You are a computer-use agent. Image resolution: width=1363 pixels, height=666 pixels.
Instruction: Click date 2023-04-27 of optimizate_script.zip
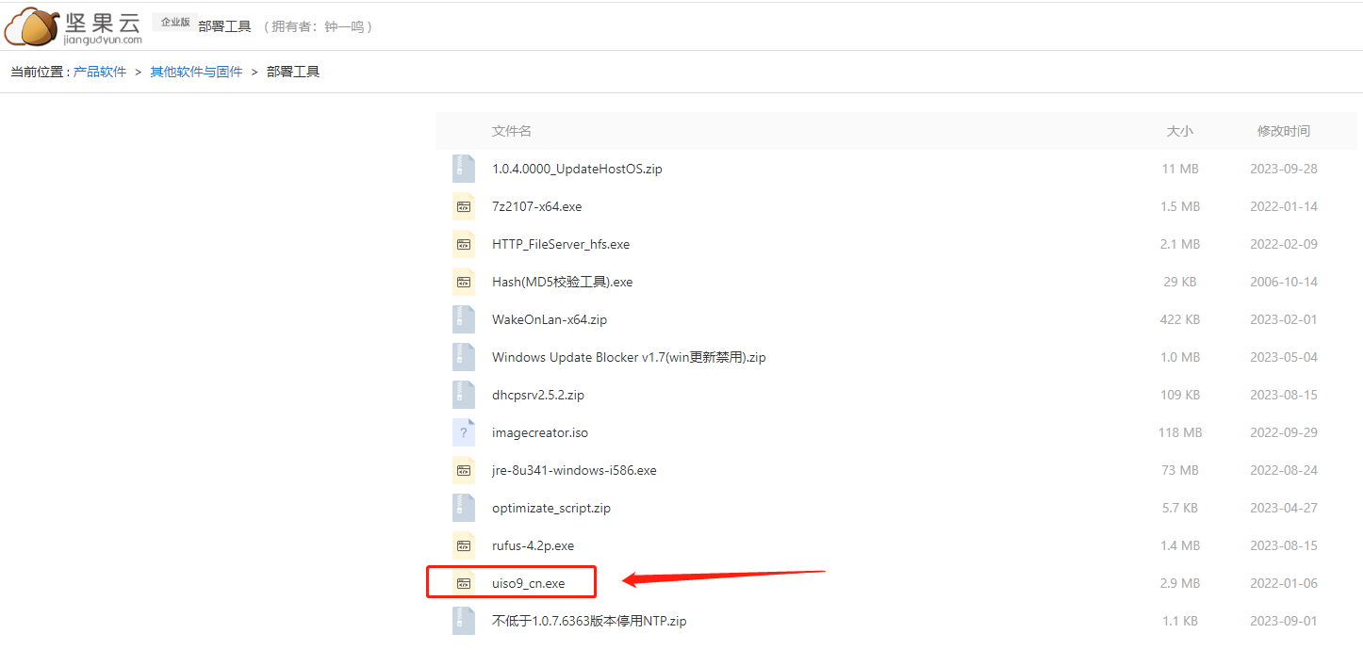pos(1284,508)
